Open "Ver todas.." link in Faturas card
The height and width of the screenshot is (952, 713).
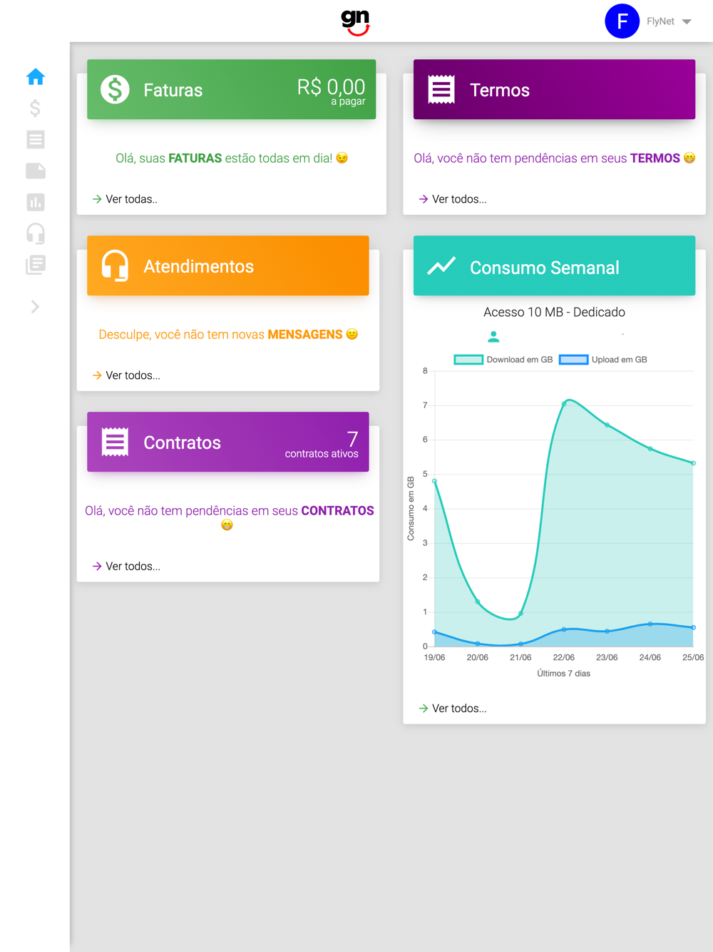point(131,199)
